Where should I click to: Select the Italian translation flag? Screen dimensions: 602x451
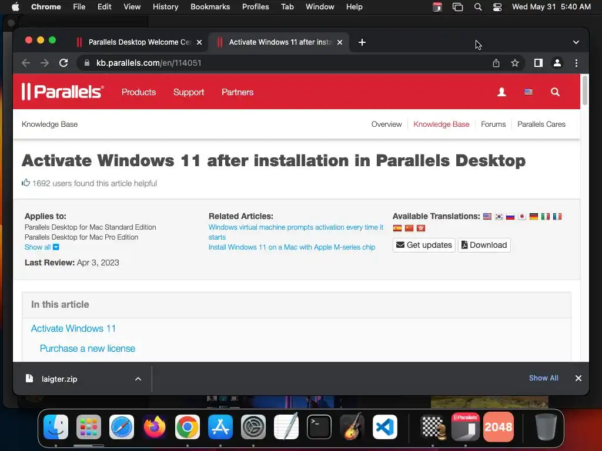[x=545, y=216]
